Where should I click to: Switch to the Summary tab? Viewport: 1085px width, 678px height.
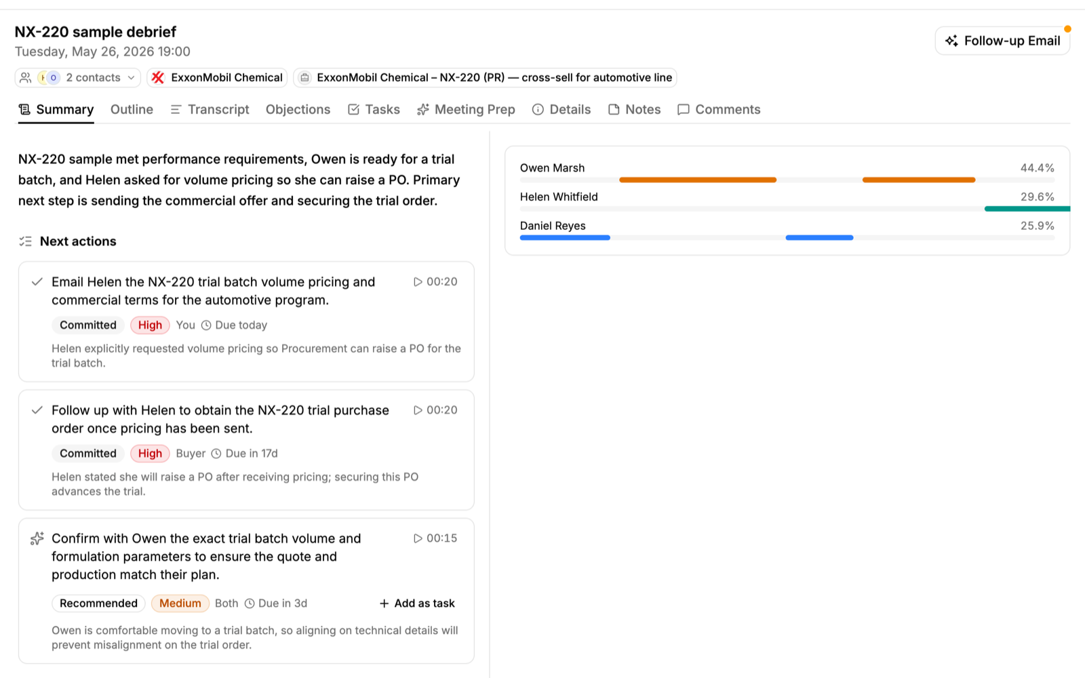[56, 109]
